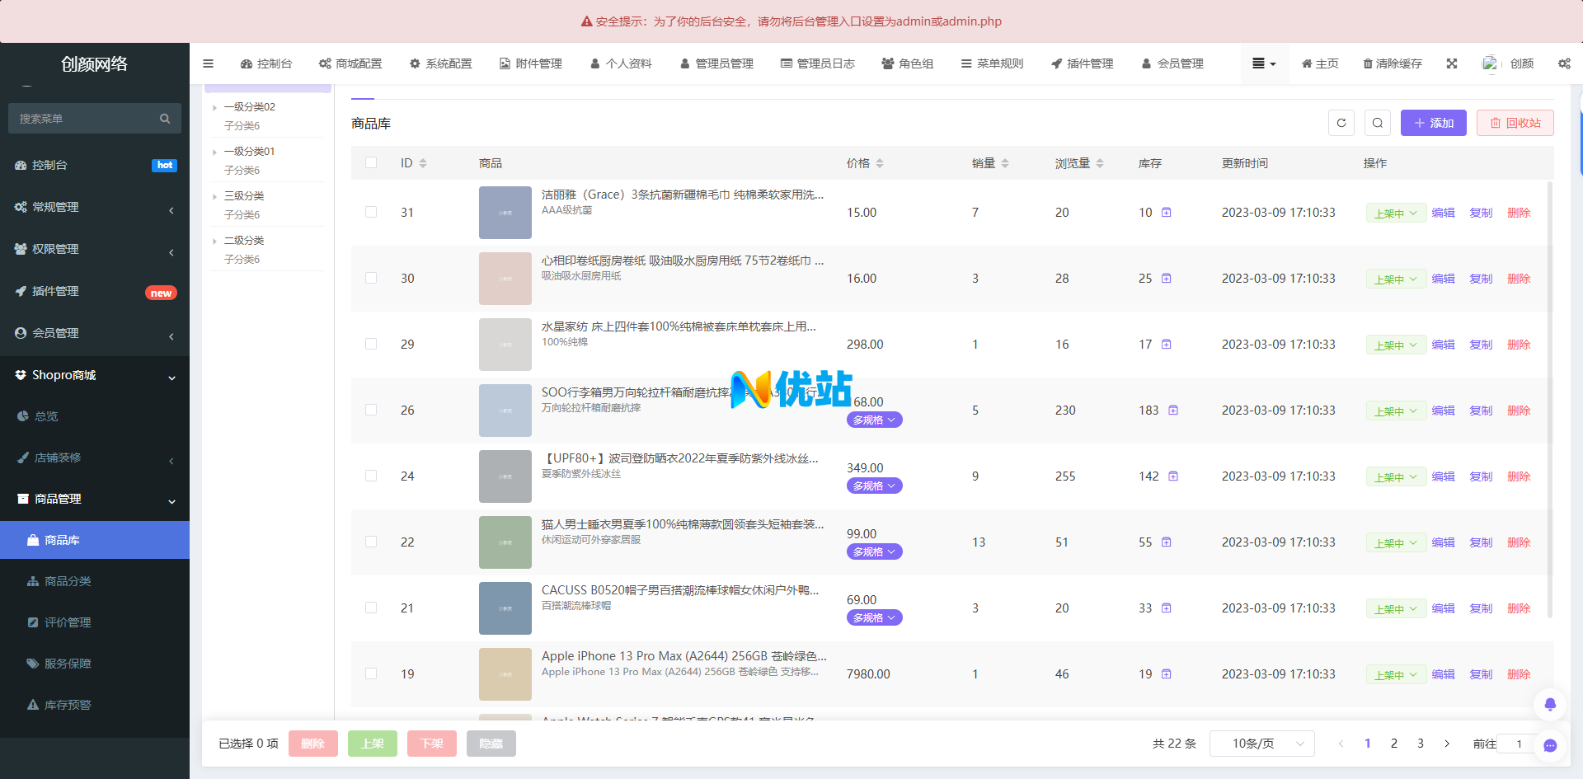Open 商品分类 in the sidebar menu
Screen dimensions: 1583x779
click(x=68, y=581)
